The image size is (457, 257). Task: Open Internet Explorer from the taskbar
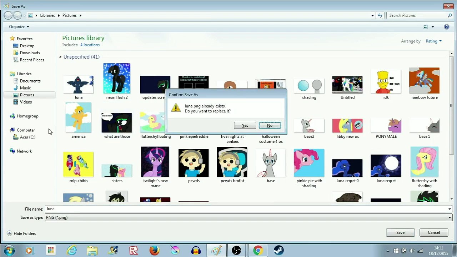coord(72,251)
